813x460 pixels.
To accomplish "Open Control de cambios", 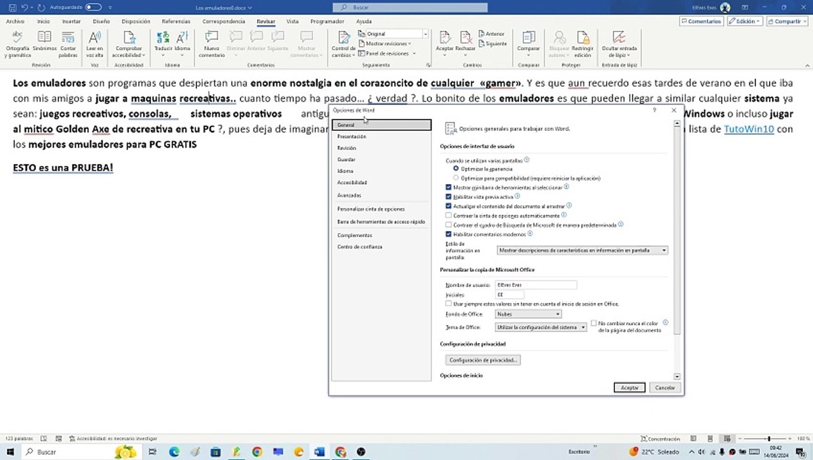I will (343, 43).
